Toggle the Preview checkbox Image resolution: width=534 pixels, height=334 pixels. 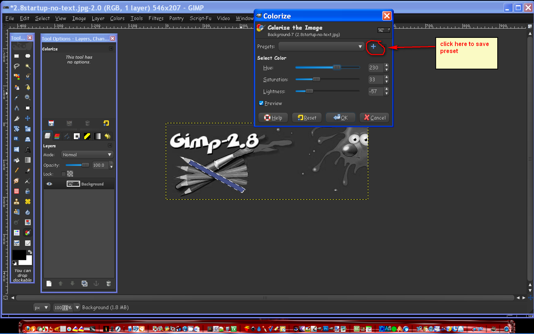[x=261, y=103]
